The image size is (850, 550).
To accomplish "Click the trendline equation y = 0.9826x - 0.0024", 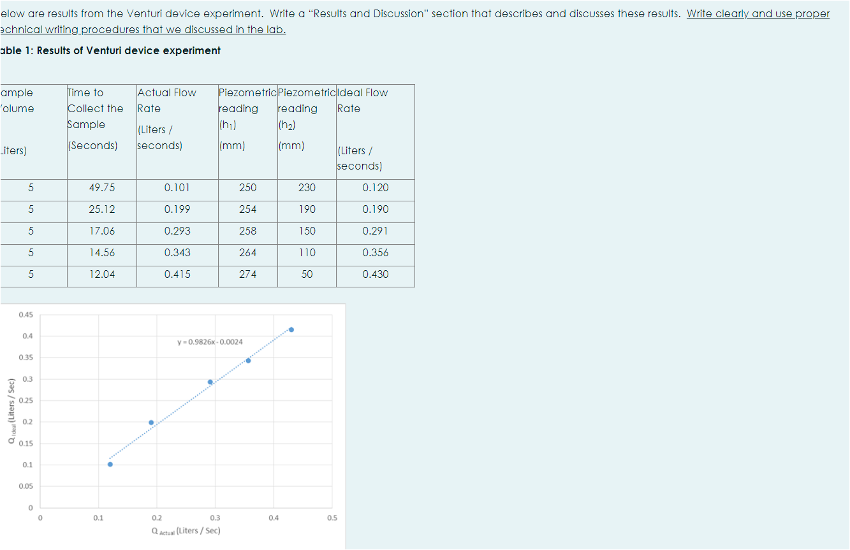I will [210, 342].
